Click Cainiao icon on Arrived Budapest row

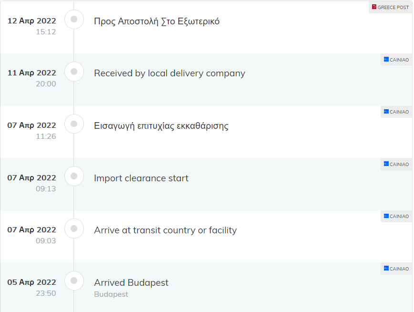coord(386,268)
